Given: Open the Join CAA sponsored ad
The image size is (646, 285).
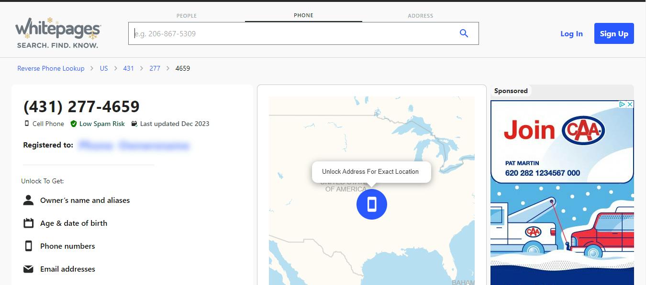Looking at the screenshot, I should pos(562,192).
